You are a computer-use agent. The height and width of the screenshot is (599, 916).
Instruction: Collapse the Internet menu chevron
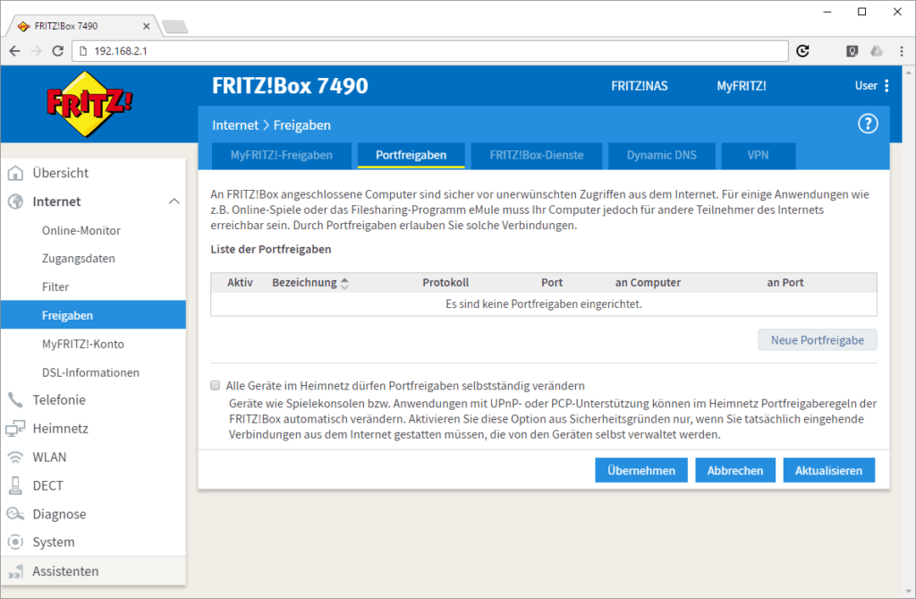[x=174, y=201]
